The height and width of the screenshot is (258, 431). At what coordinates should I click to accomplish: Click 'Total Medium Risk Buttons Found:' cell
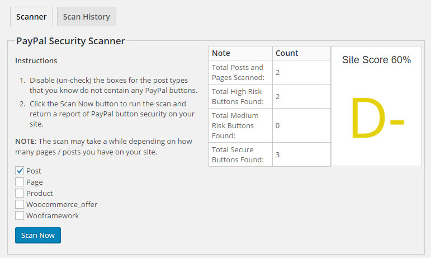coord(240,125)
